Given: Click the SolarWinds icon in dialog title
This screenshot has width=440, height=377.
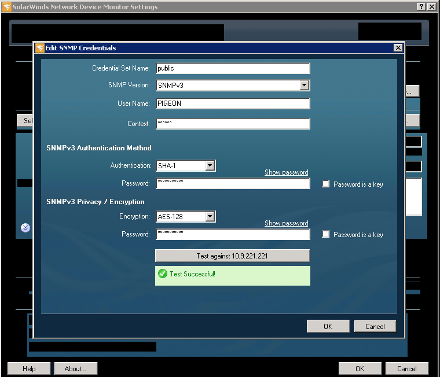Looking at the screenshot, I should pos(40,48).
